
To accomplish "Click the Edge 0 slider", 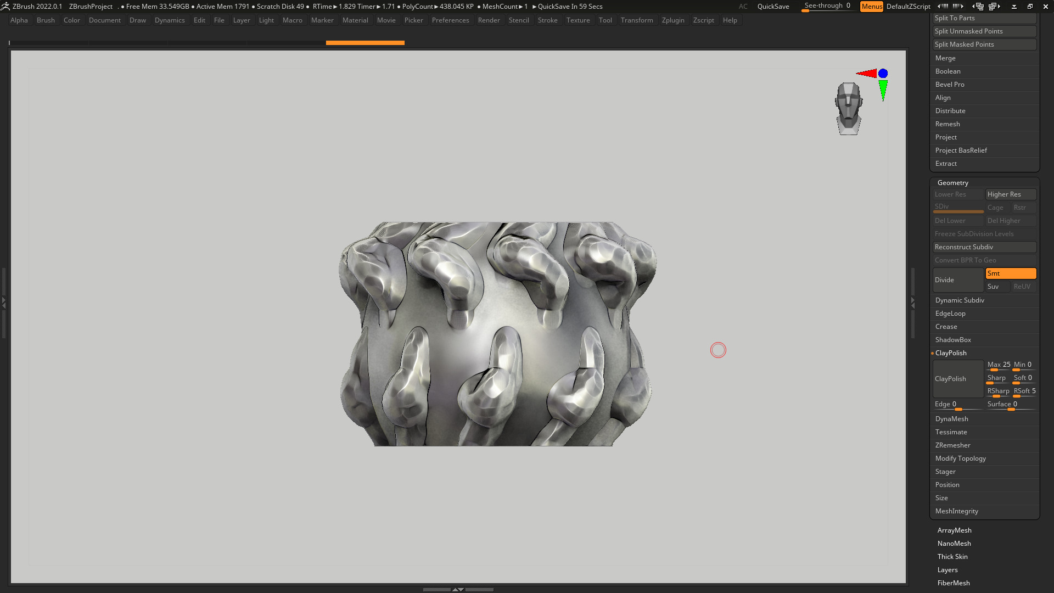I will (958, 405).
